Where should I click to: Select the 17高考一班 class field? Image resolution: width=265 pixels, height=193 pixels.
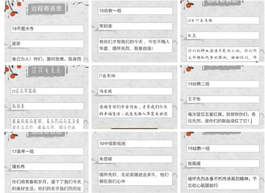tap(47, 152)
